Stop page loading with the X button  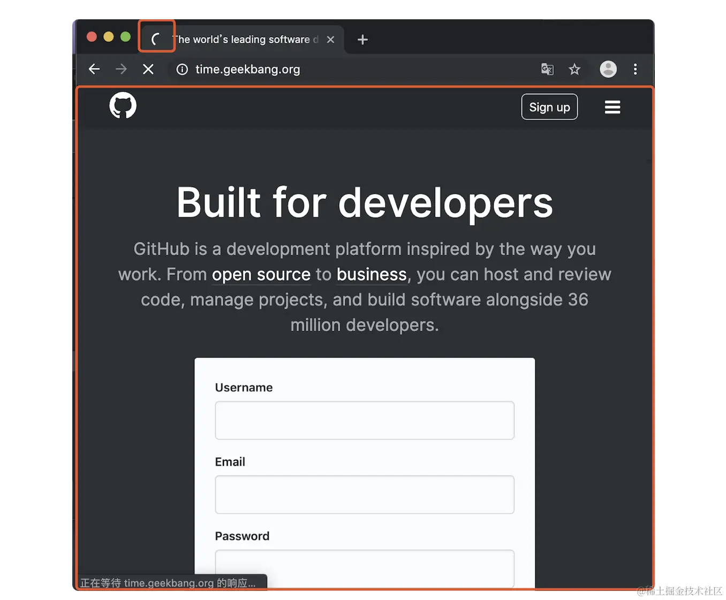coord(148,69)
